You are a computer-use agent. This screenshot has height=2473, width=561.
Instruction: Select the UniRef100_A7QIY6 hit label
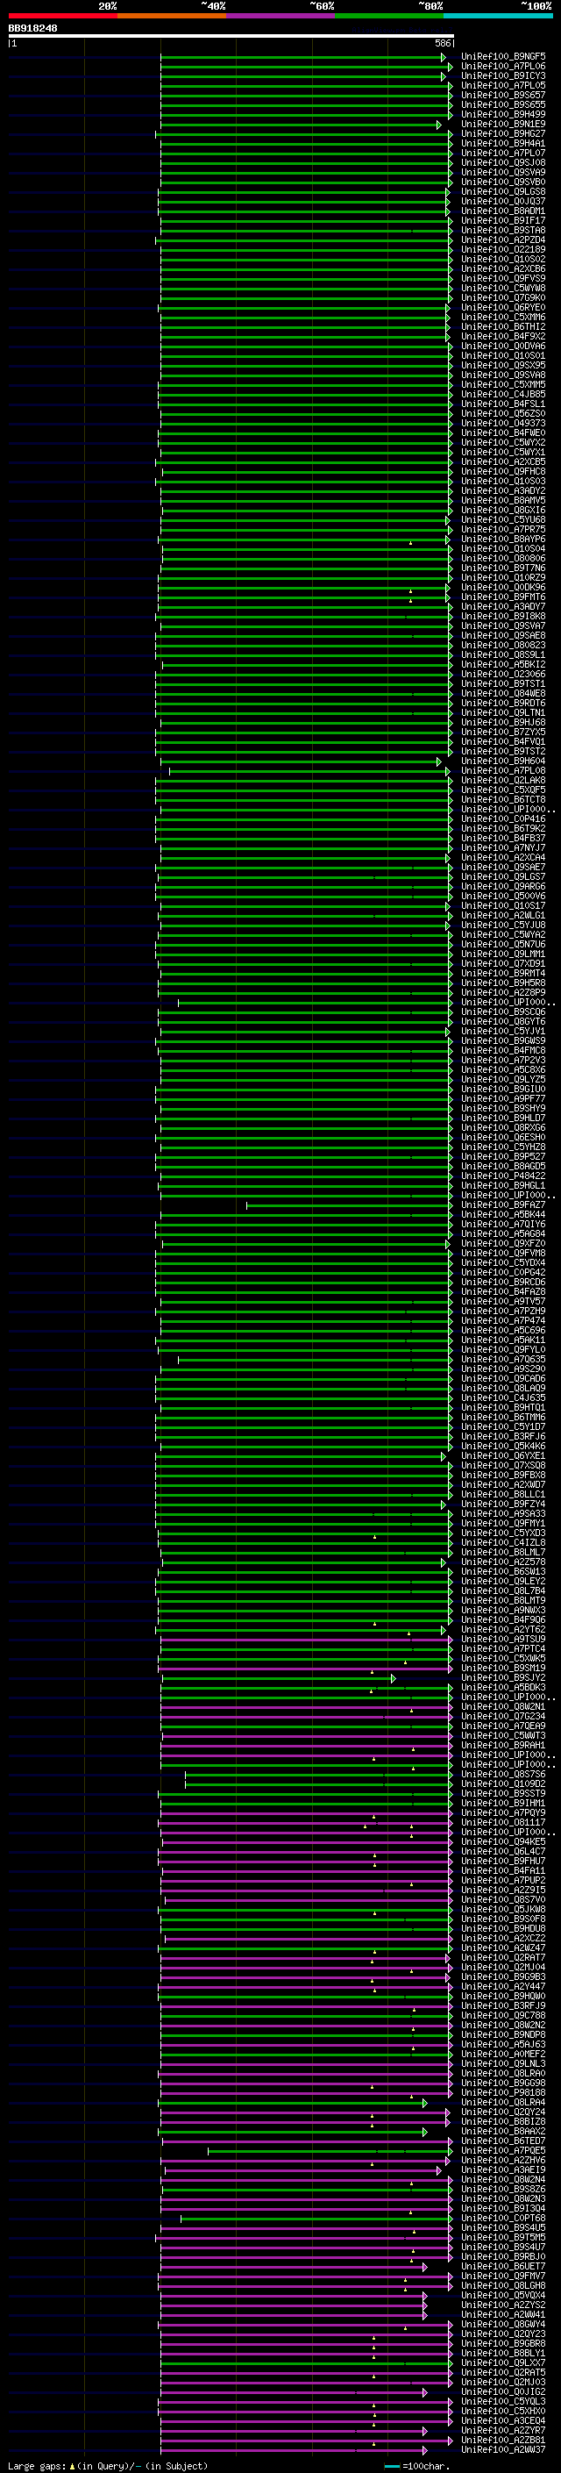(503, 1225)
